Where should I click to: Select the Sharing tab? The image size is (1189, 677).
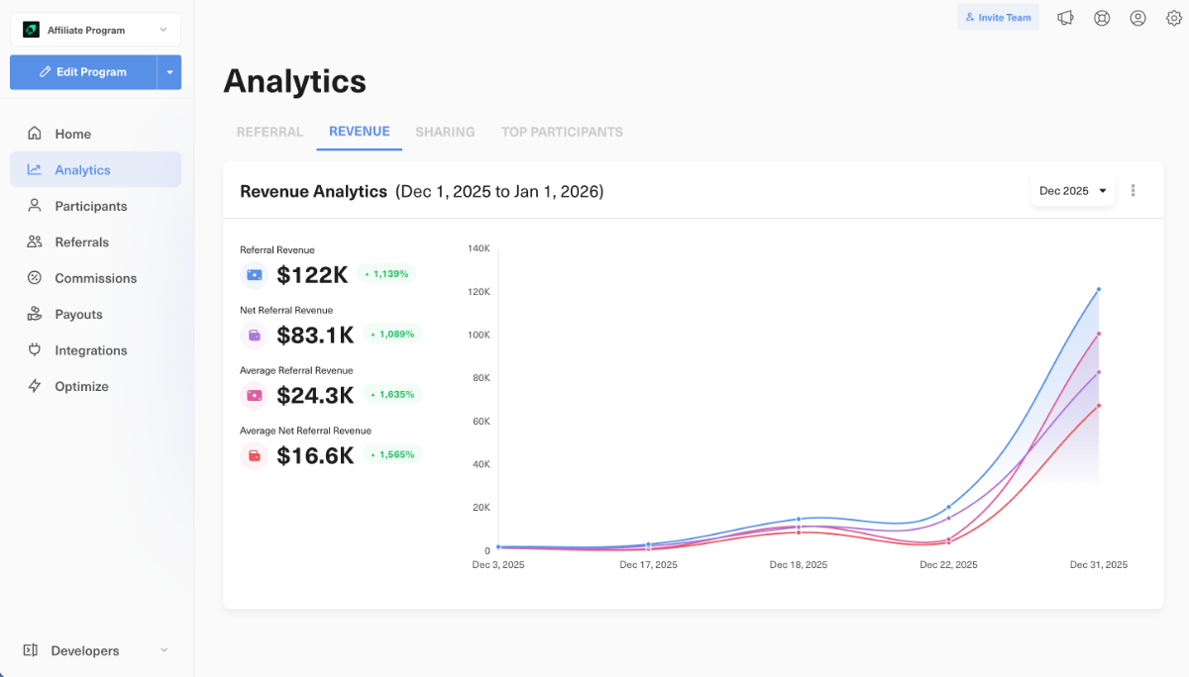(445, 132)
